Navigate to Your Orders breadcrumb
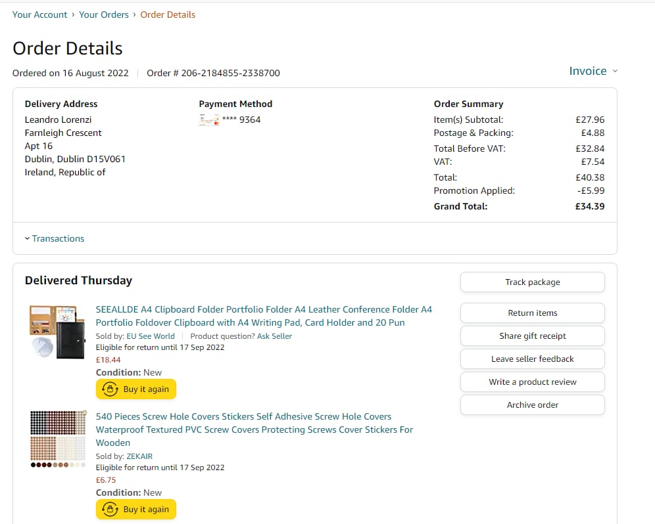The width and height of the screenshot is (655, 524). click(x=104, y=14)
